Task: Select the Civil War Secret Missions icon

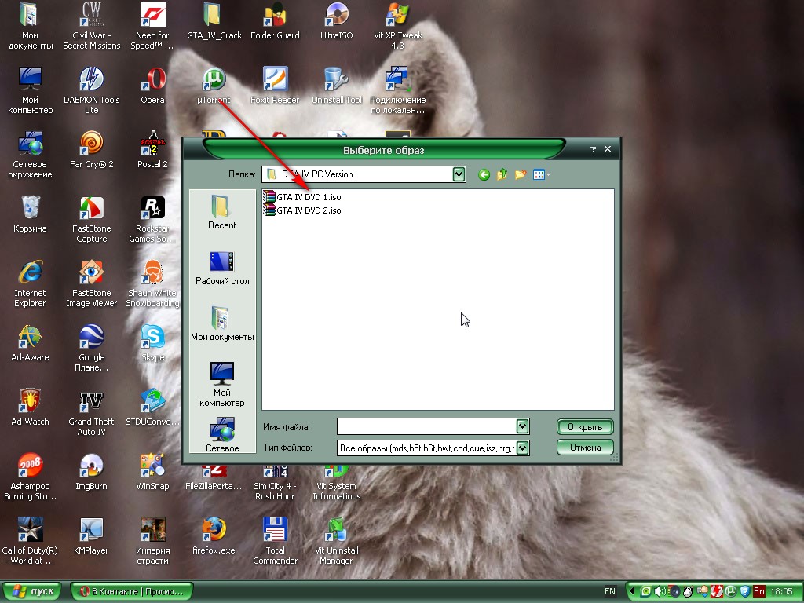Action: 91,27
